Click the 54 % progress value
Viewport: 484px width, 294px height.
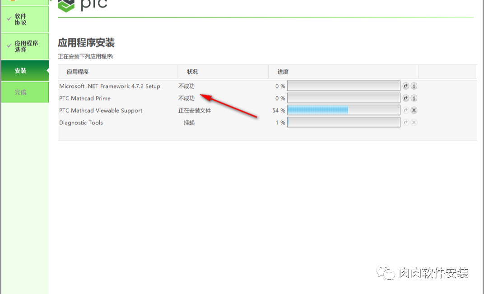coord(279,110)
